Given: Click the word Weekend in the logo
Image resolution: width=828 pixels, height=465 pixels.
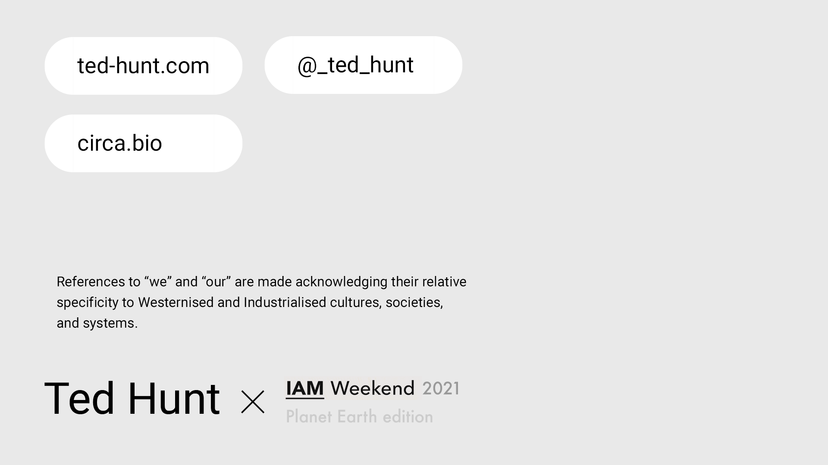Looking at the screenshot, I should [x=372, y=388].
